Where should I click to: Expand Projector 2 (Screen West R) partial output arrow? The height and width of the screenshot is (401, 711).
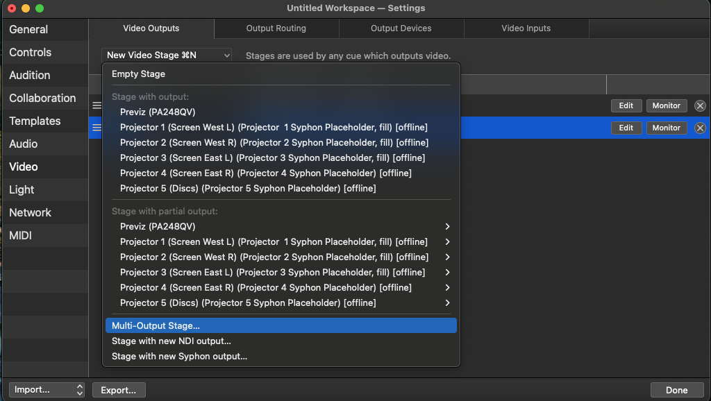(x=447, y=257)
